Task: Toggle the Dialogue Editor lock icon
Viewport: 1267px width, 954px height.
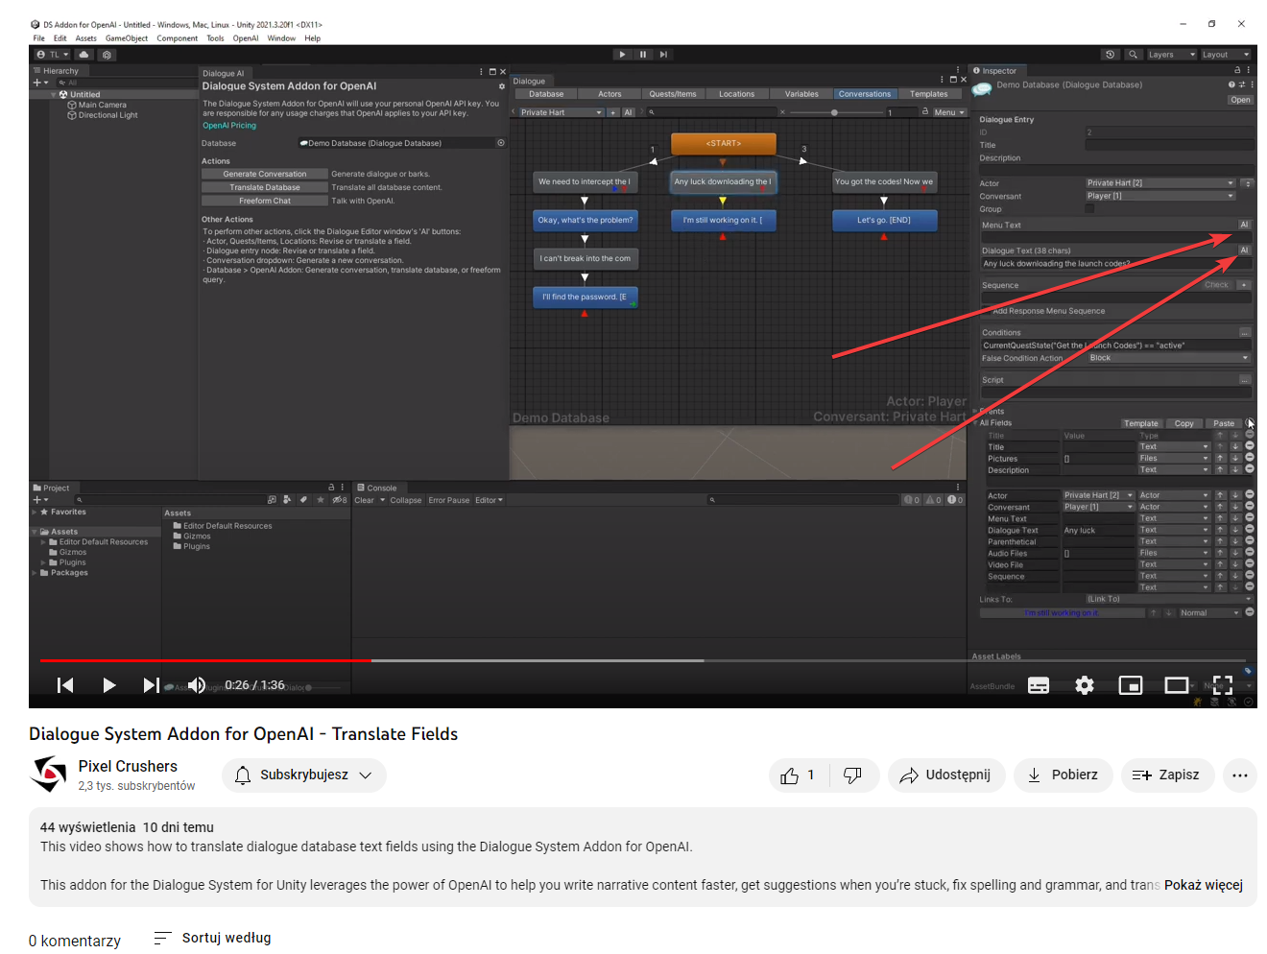Action: coord(925,112)
